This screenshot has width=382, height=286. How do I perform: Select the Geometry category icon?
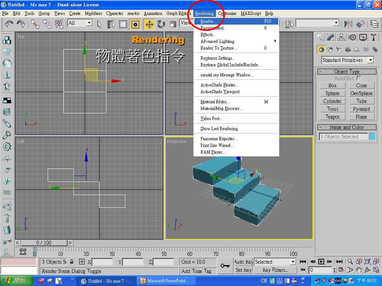point(321,50)
